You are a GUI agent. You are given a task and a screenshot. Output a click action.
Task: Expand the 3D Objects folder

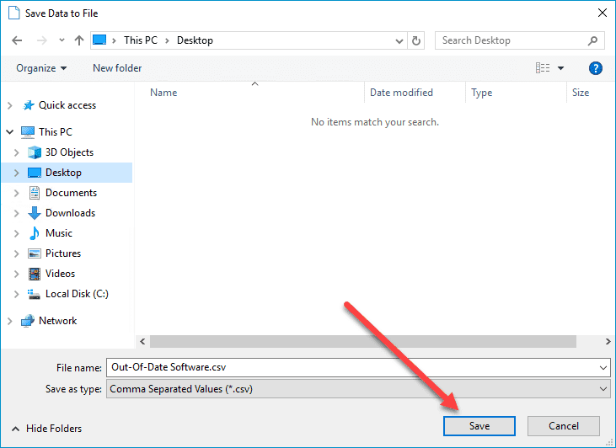pos(17,152)
